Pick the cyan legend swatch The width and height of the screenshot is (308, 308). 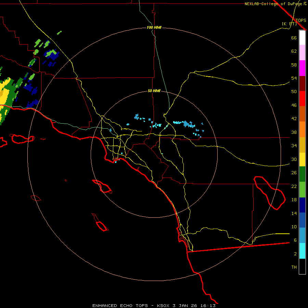302,251
